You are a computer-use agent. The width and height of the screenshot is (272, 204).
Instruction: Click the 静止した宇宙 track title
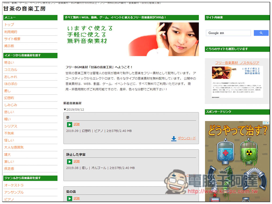[x=76, y=155]
